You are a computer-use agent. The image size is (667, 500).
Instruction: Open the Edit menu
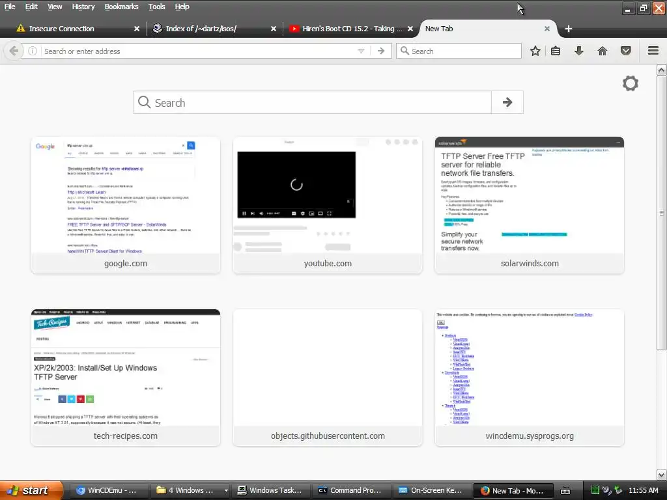31,7
